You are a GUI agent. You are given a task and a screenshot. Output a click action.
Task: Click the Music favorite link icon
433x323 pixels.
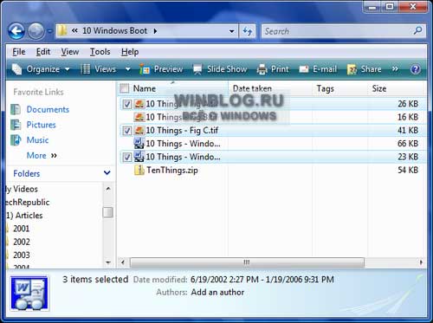(x=16, y=140)
